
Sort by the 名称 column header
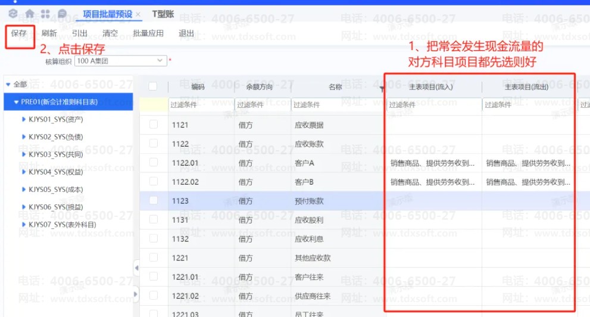coord(335,87)
